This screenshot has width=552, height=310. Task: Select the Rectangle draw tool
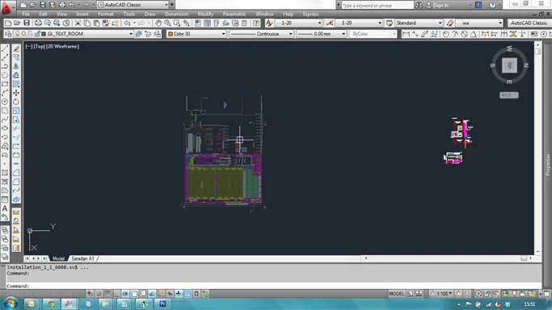click(5, 84)
